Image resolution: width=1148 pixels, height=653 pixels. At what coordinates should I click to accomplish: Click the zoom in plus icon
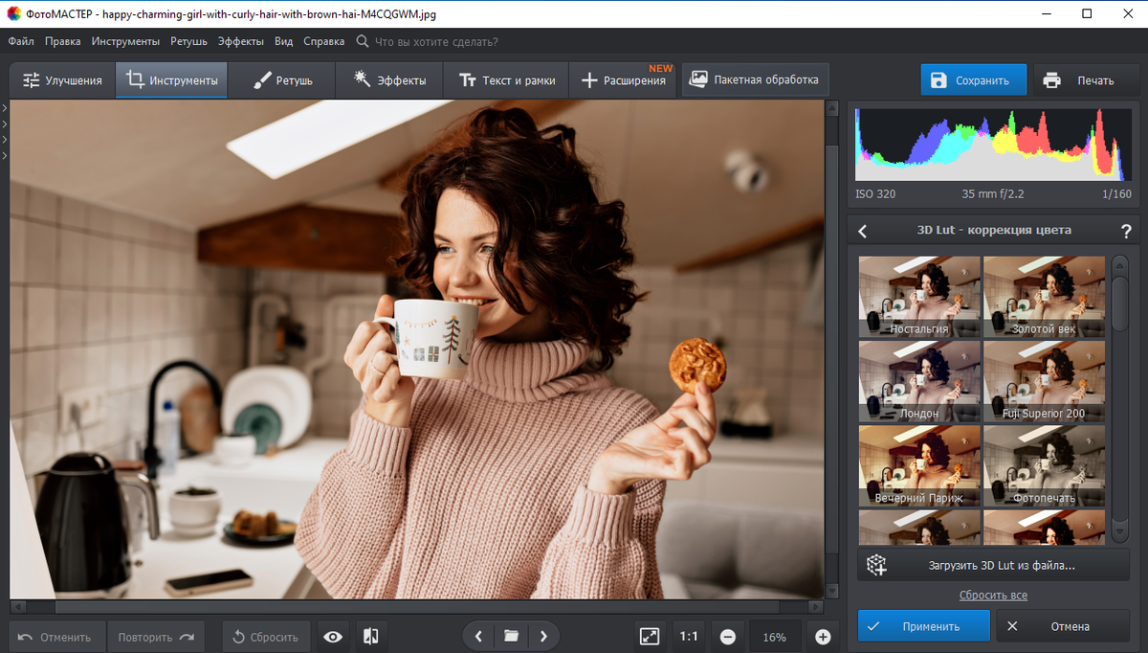tap(823, 637)
